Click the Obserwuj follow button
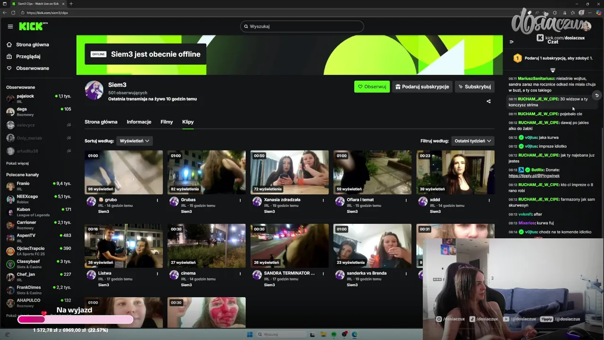The image size is (604, 340). click(372, 86)
